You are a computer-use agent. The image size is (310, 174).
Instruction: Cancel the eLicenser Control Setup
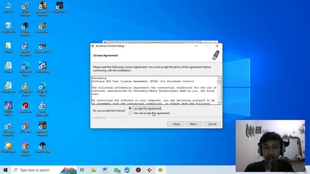pyautogui.click(x=212, y=124)
